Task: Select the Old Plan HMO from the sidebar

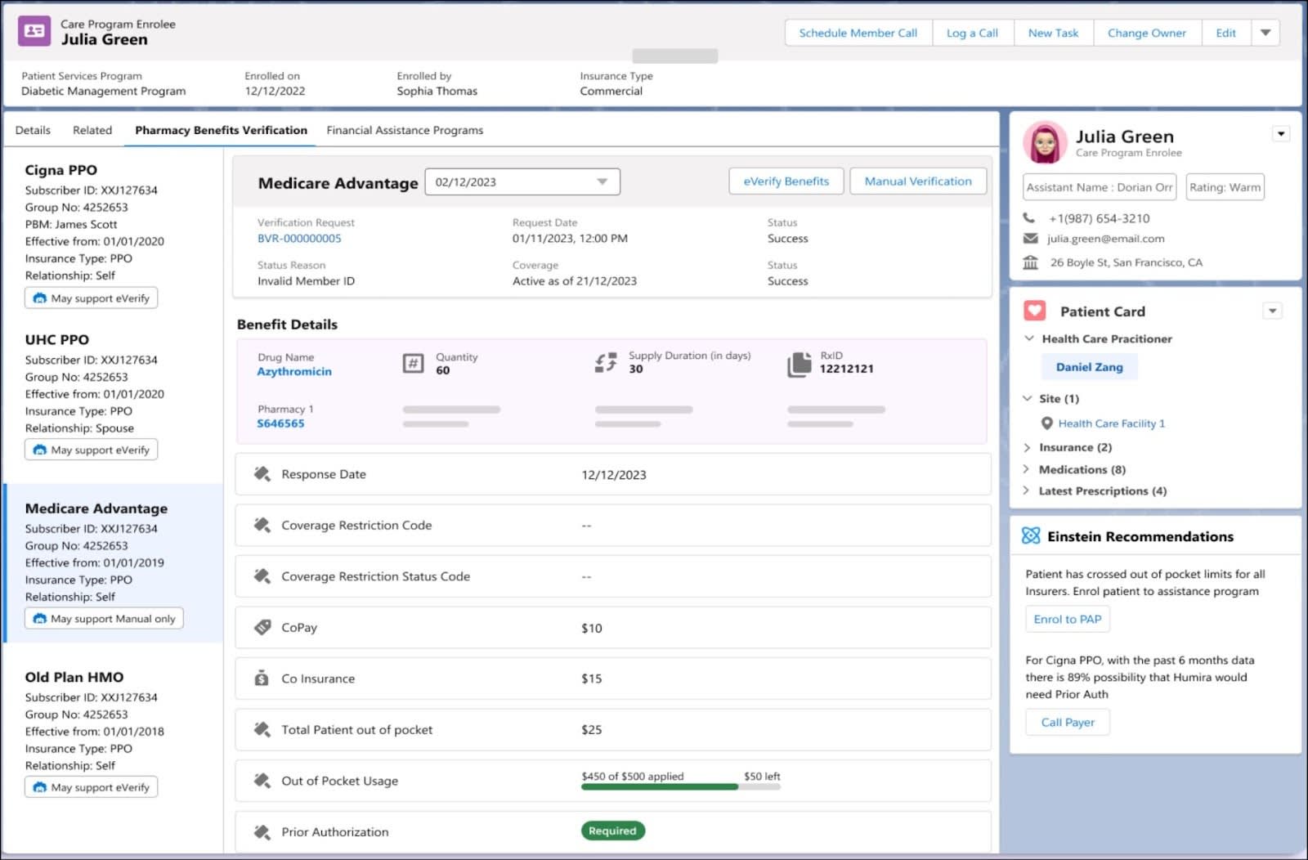Action: coord(74,677)
